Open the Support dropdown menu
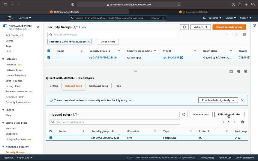 coord(246,18)
